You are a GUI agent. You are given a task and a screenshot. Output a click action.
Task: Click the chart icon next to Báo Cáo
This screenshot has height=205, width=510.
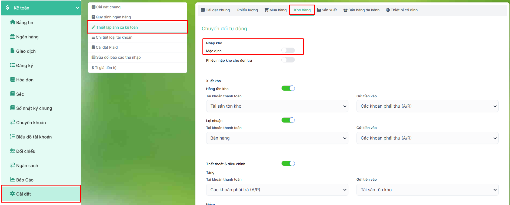(x=12, y=180)
